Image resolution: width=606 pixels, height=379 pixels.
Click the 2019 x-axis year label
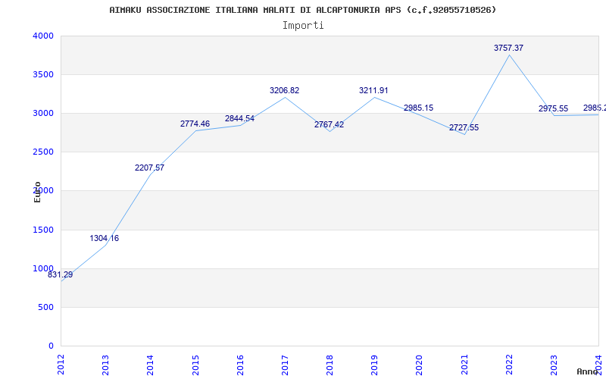click(x=374, y=365)
